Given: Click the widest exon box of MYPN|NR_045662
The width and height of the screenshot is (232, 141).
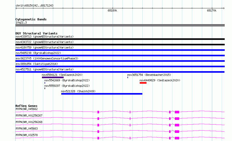Looking at the screenshot, I should (x=177, y=112).
